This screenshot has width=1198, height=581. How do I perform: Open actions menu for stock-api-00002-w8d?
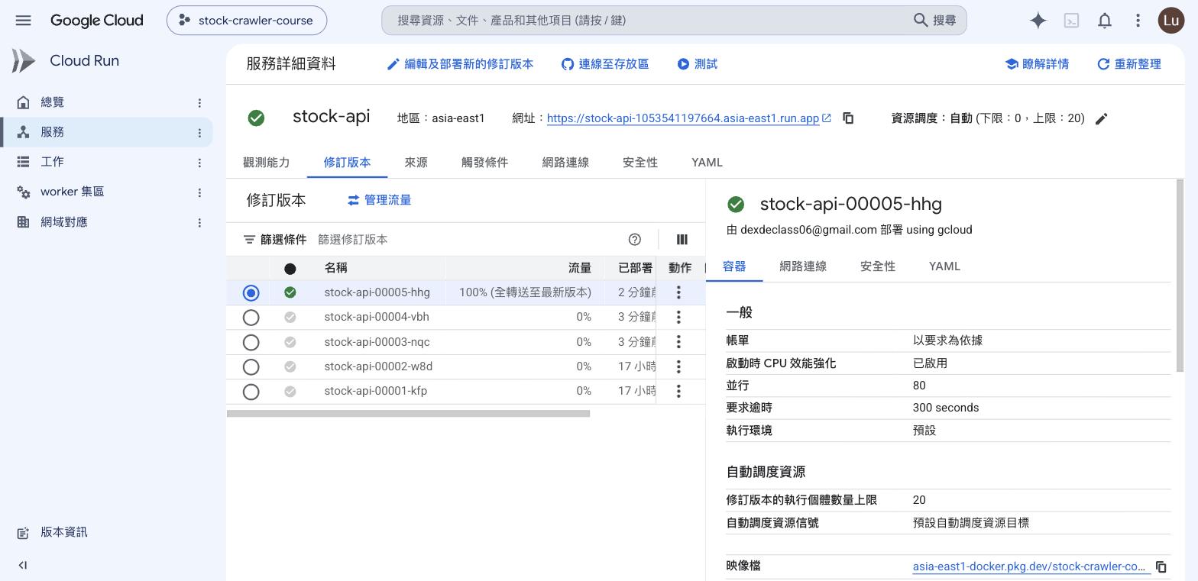click(678, 366)
